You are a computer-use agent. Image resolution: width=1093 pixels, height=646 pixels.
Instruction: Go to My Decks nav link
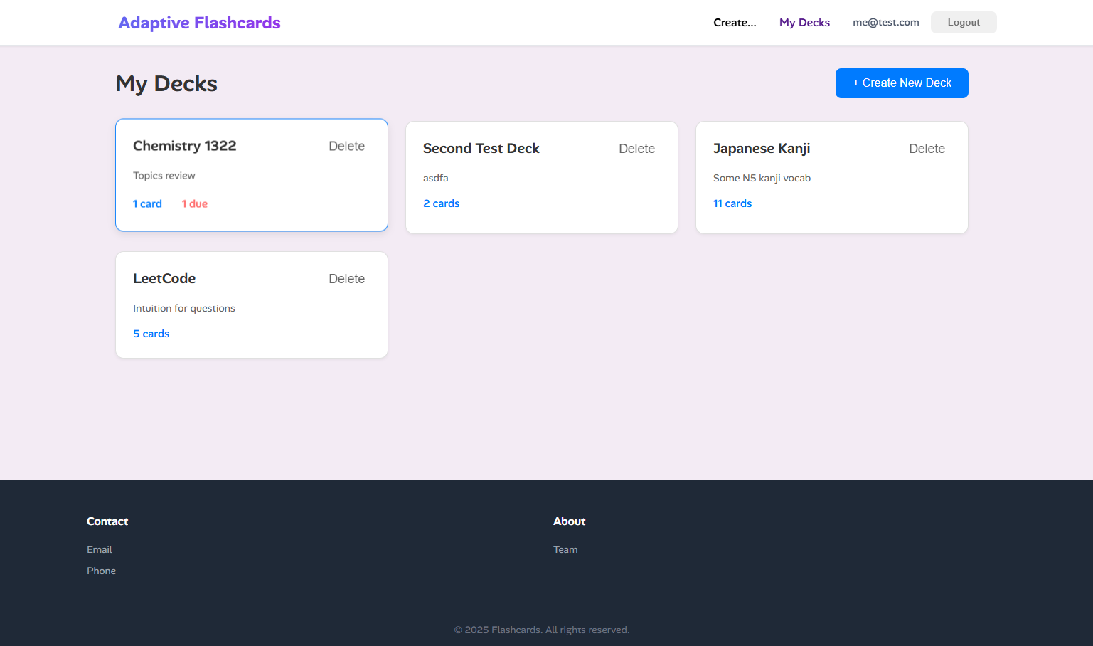click(804, 23)
